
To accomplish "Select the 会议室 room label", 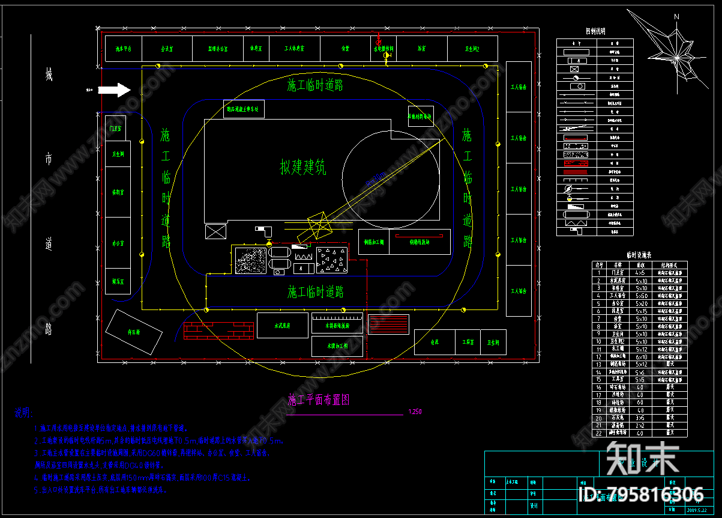I will (166, 49).
